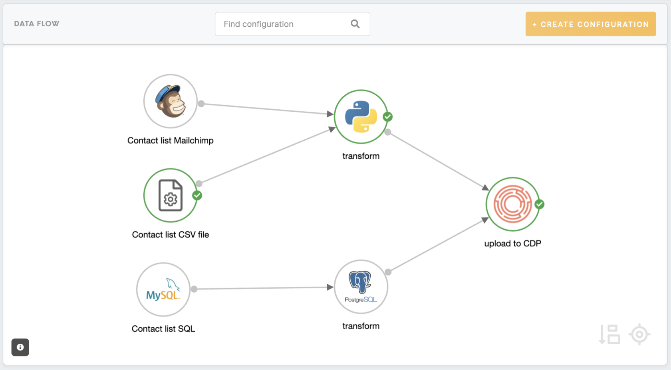
Task: Click the green checkmark on upload to CDP
Action: point(539,204)
